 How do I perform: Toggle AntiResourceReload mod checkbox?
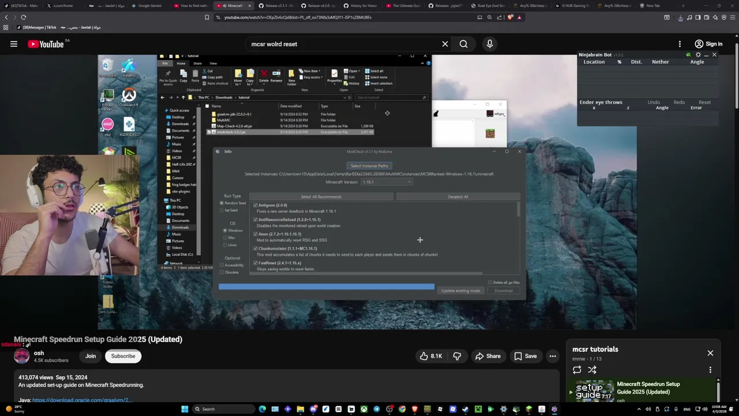pos(255,220)
